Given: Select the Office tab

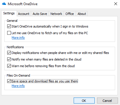Looking at the screenshot, I should click(x=70, y=14).
